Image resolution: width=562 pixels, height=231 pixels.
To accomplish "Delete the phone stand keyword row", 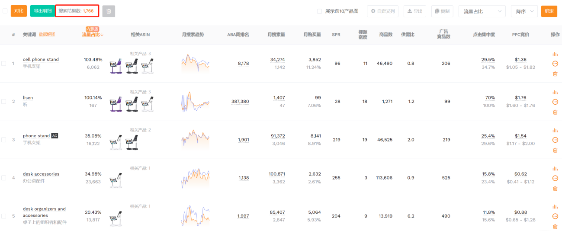I will tap(555, 151).
